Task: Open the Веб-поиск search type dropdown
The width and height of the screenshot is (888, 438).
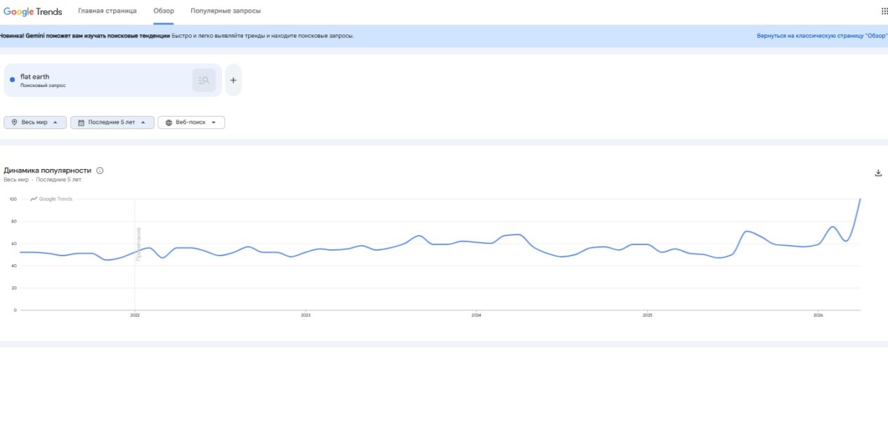Action: click(191, 122)
